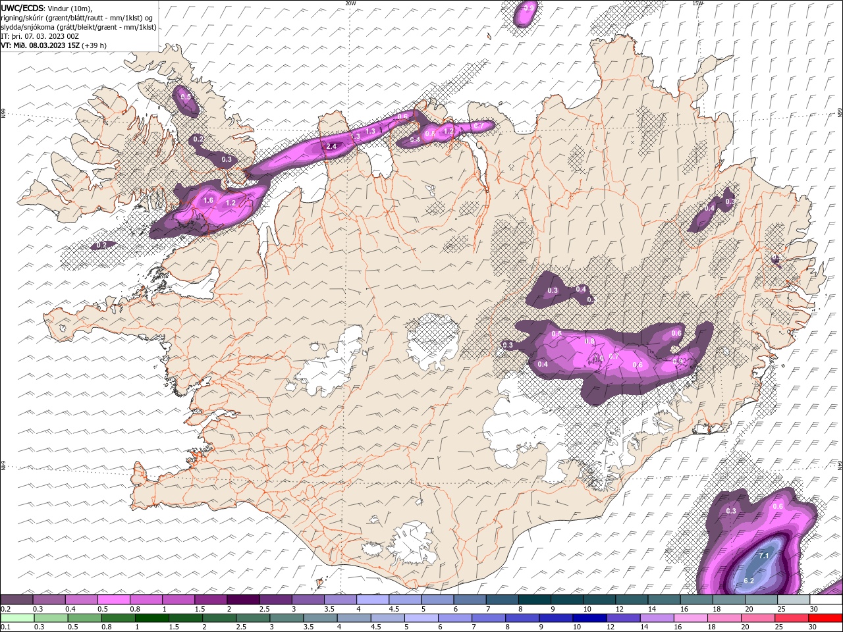Select the bright pink swatch between 0.5 and 0.8
Image resolution: width=843 pixels, height=632 pixels.
tap(113, 600)
